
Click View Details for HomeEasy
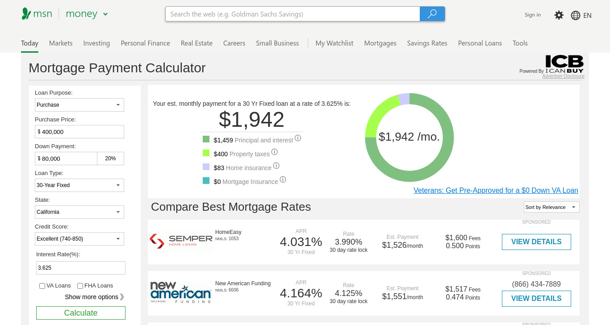[x=536, y=242]
